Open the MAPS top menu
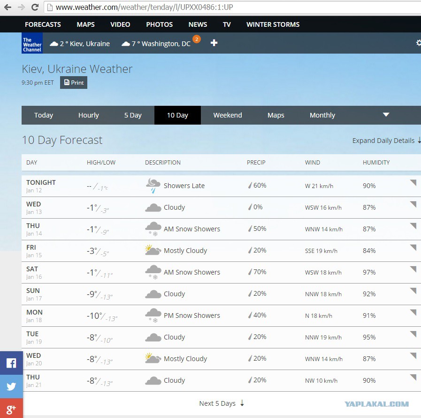Image resolution: width=421 pixels, height=418 pixels. (85, 24)
